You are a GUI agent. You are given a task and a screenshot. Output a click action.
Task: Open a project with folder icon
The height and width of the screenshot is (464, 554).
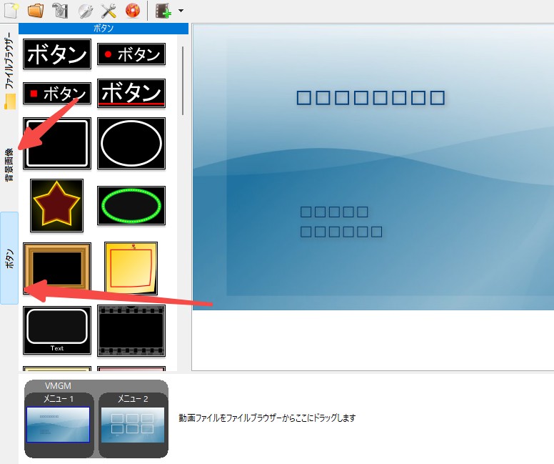click(x=36, y=10)
